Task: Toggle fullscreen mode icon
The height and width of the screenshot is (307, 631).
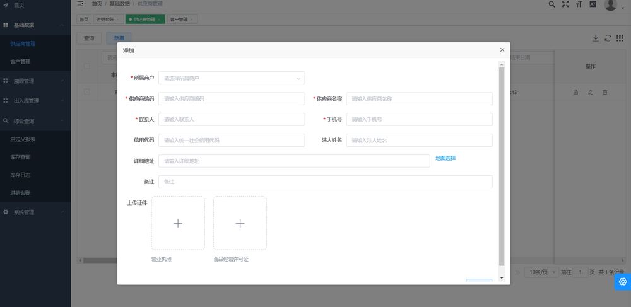Action: (x=565, y=4)
